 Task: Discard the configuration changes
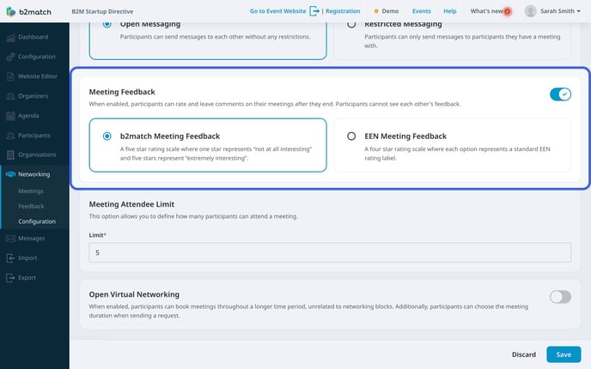coord(523,354)
